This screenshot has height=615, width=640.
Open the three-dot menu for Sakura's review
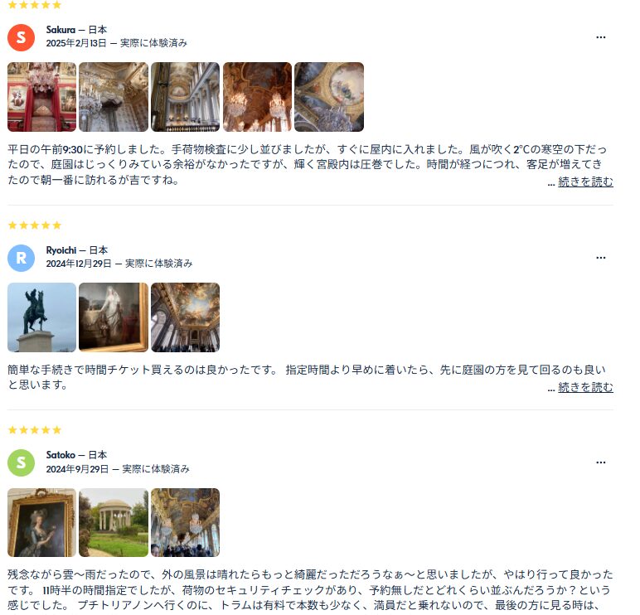coord(600,37)
